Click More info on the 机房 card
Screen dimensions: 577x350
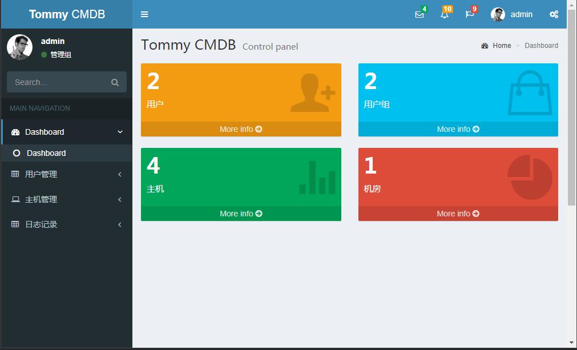pos(458,214)
